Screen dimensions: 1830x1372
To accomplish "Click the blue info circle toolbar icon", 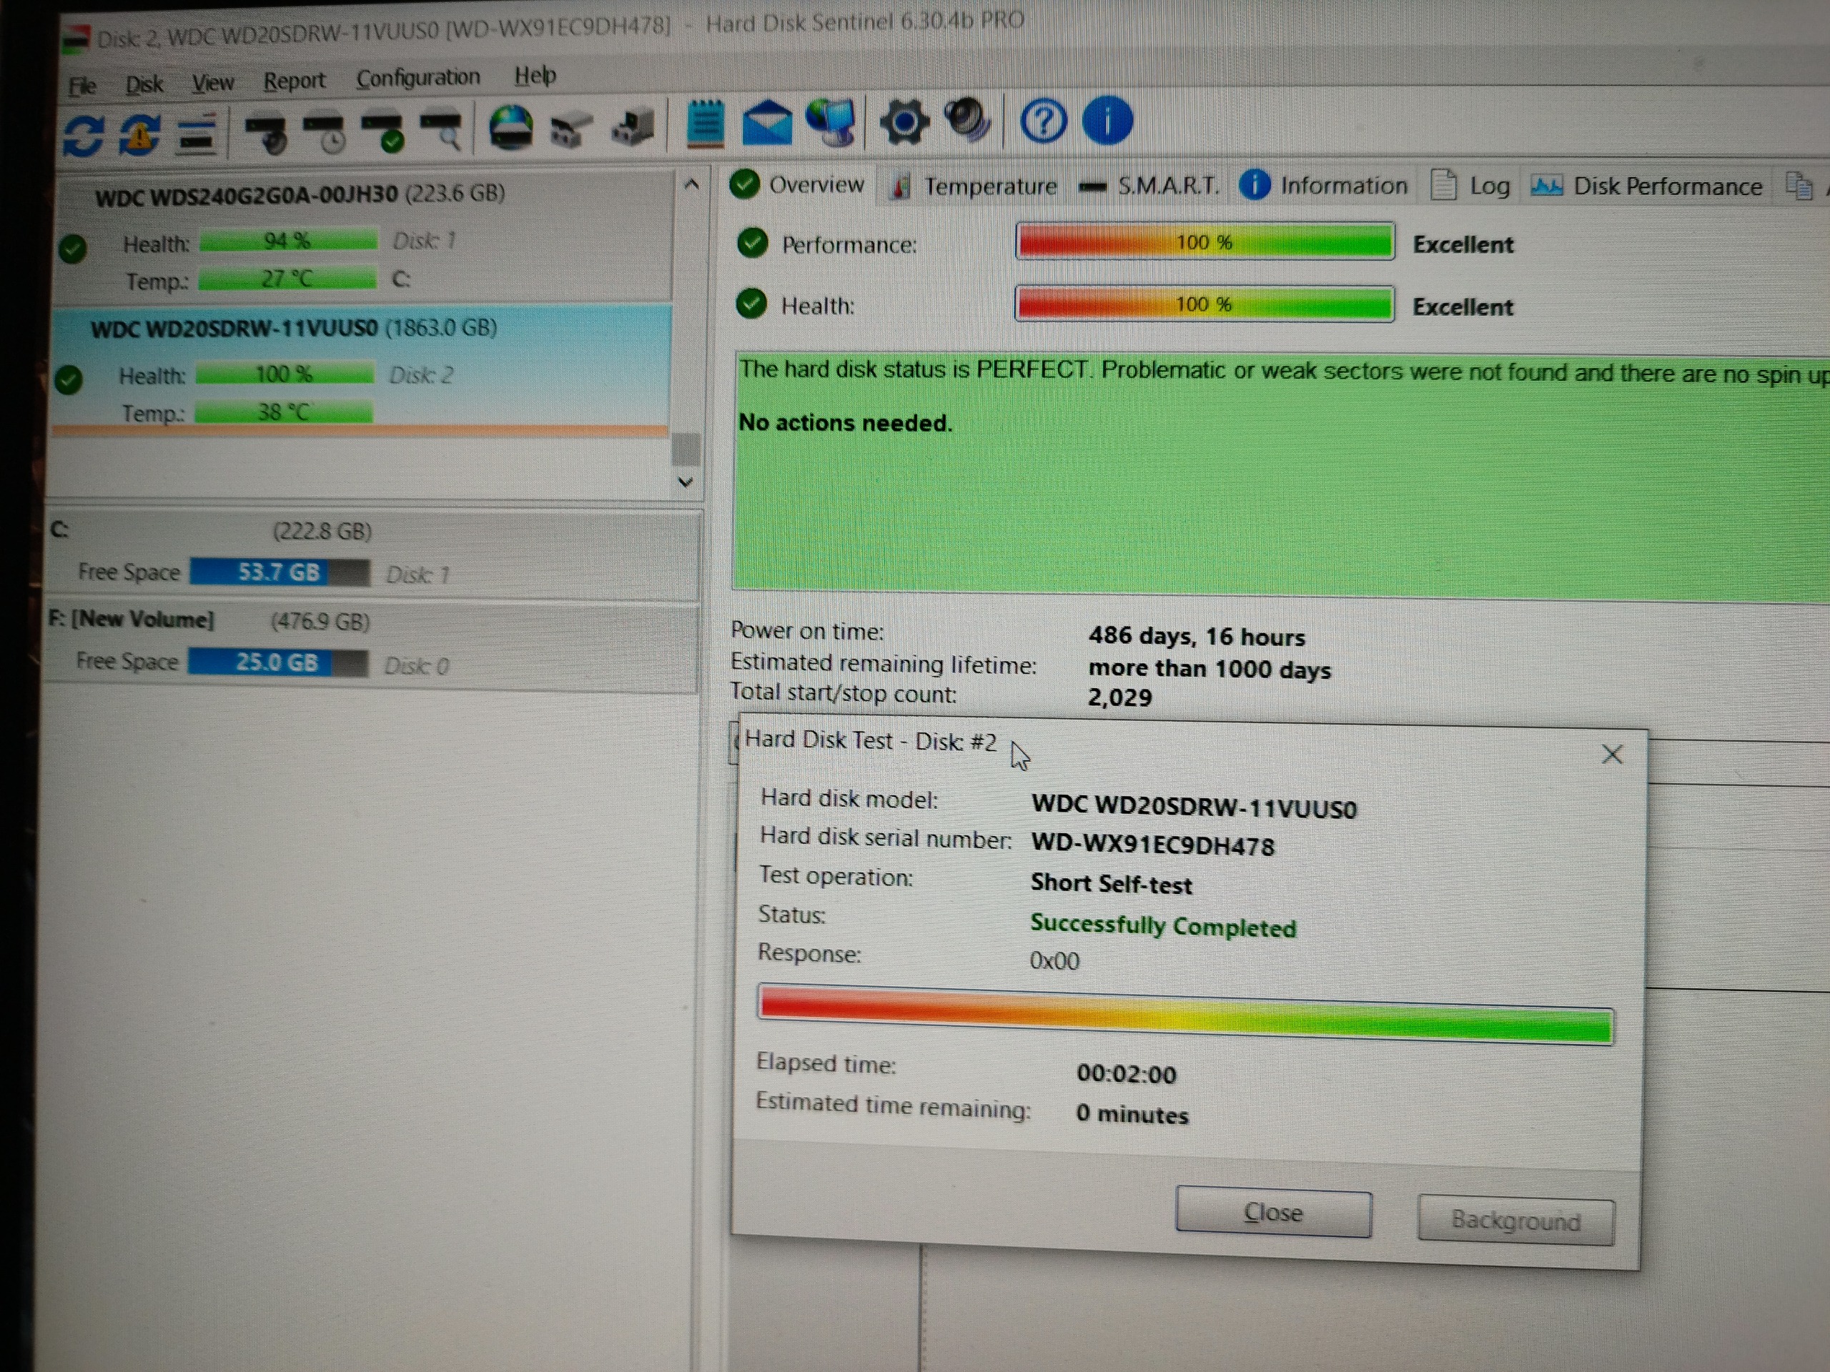I will point(1107,121).
